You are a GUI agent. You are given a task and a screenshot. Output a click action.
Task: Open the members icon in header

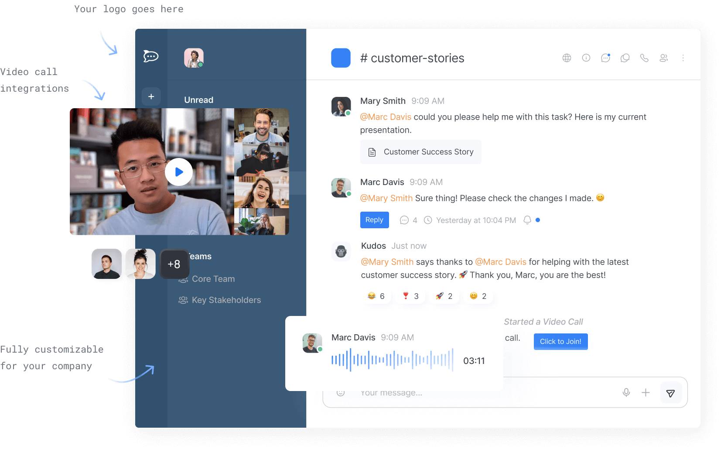click(x=663, y=58)
